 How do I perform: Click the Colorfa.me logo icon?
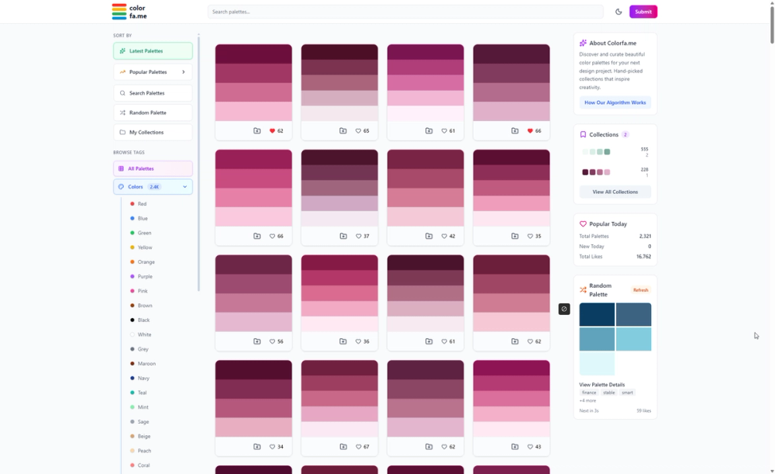coord(119,11)
